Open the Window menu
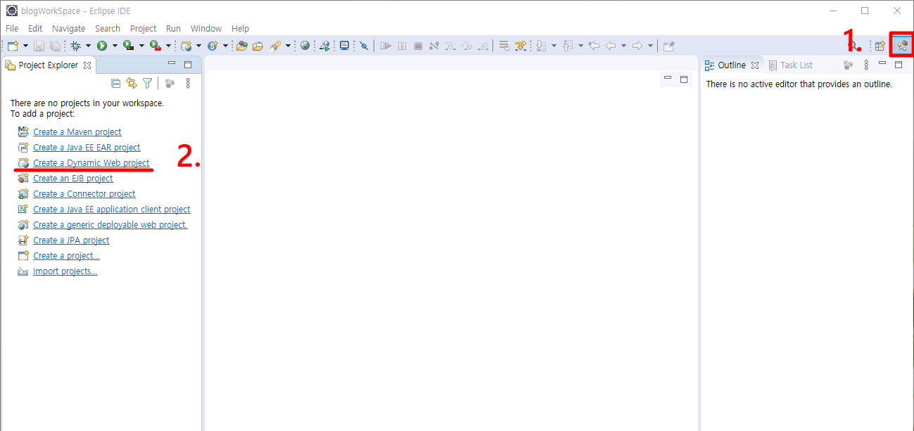This screenshot has height=431, width=914. coord(206,28)
